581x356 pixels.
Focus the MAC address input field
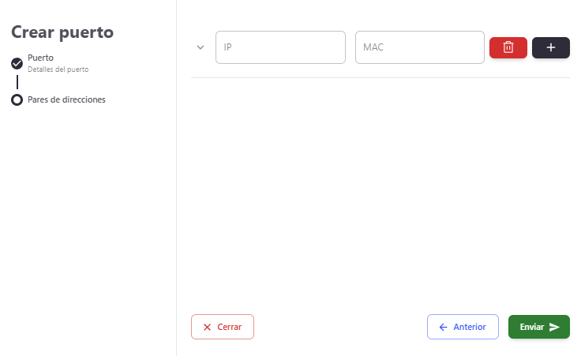pyautogui.click(x=419, y=47)
